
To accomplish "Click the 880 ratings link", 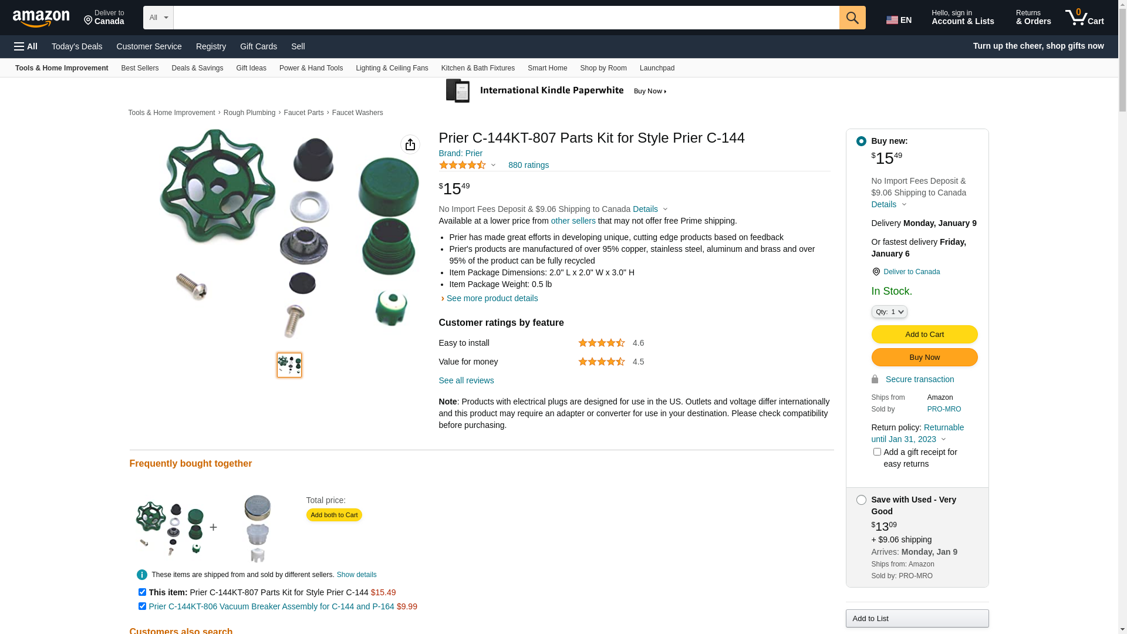I will (528, 165).
